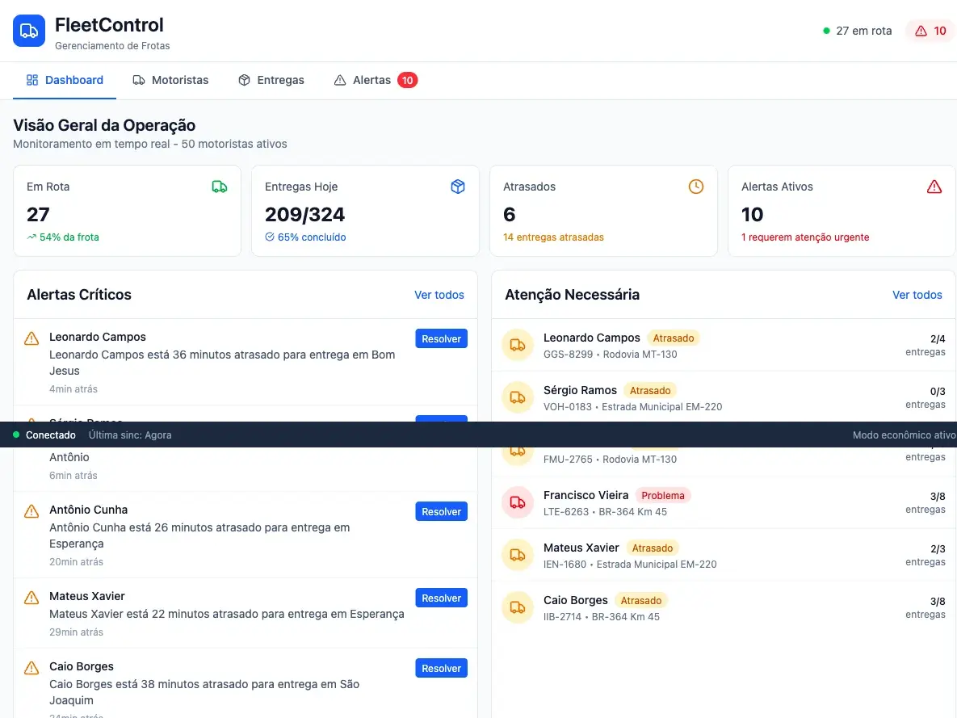The width and height of the screenshot is (957, 718).
Task: Open the Atrasados stat card value 6
Action: coord(509,214)
